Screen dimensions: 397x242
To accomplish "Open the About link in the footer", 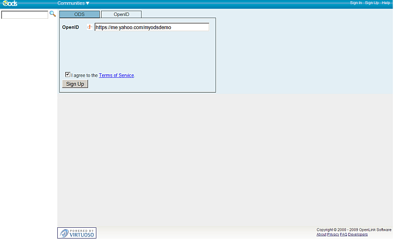I will pyautogui.click(x=321, y=235).
